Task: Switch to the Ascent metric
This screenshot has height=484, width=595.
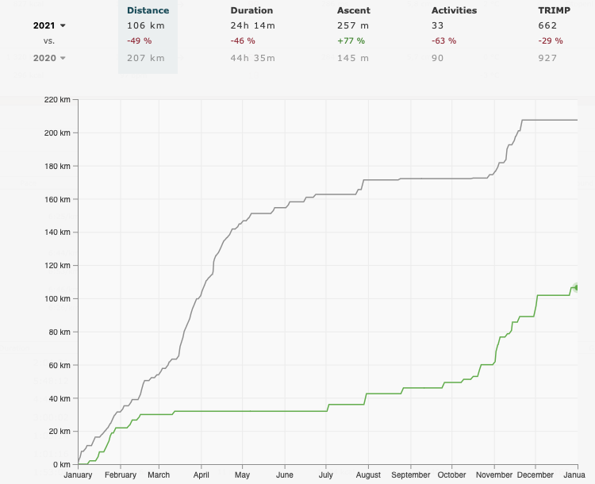Action: point(355,10)
